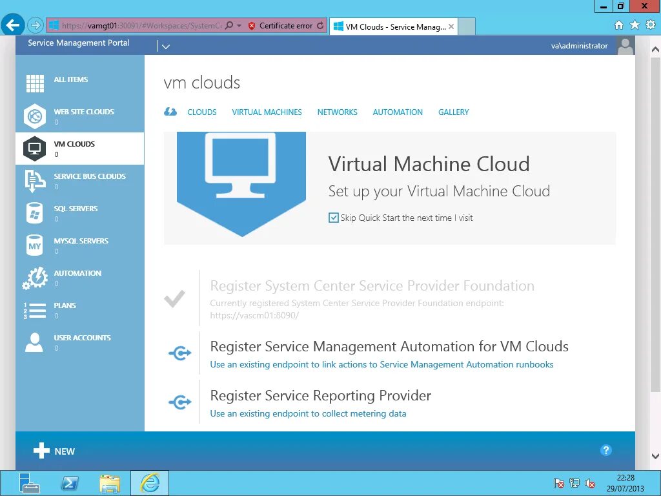Screen dimensions: 661x496
Task: Switch to the AUTOMATION tab
Action: point(398,112)
